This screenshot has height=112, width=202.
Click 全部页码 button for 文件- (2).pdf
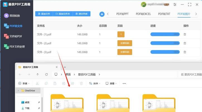coord(125,43)
